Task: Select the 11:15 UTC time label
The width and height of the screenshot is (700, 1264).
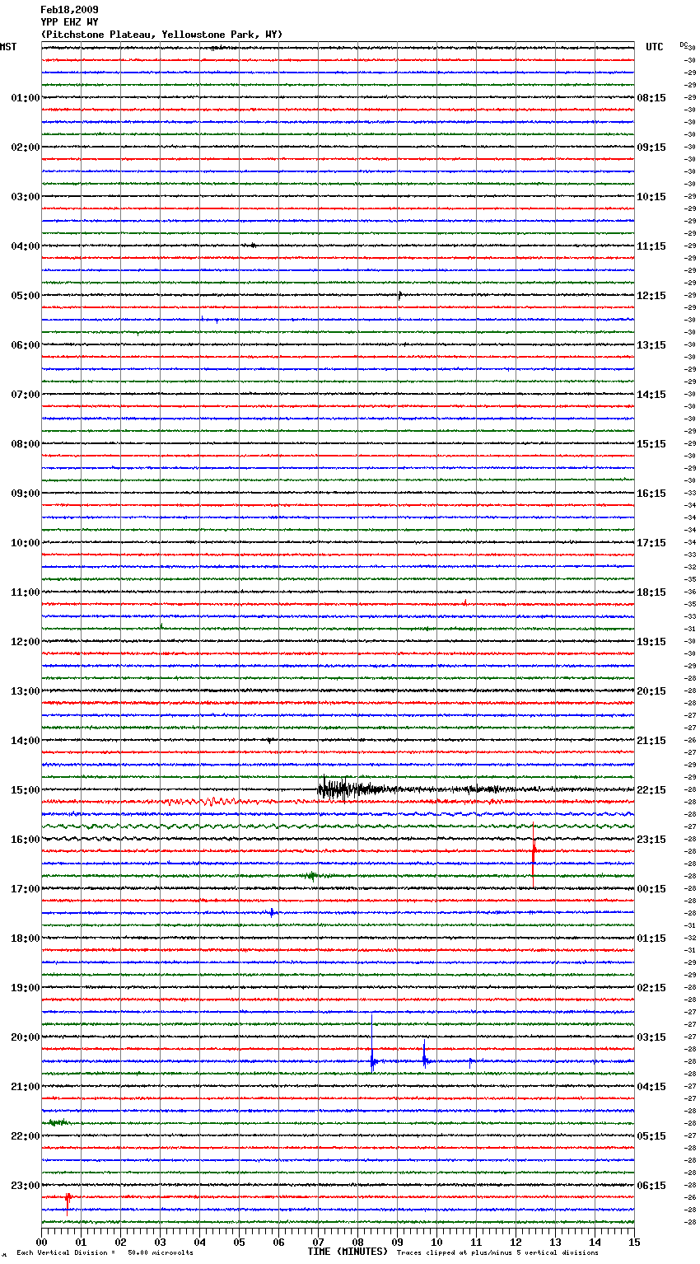Action: coord(651,246)
